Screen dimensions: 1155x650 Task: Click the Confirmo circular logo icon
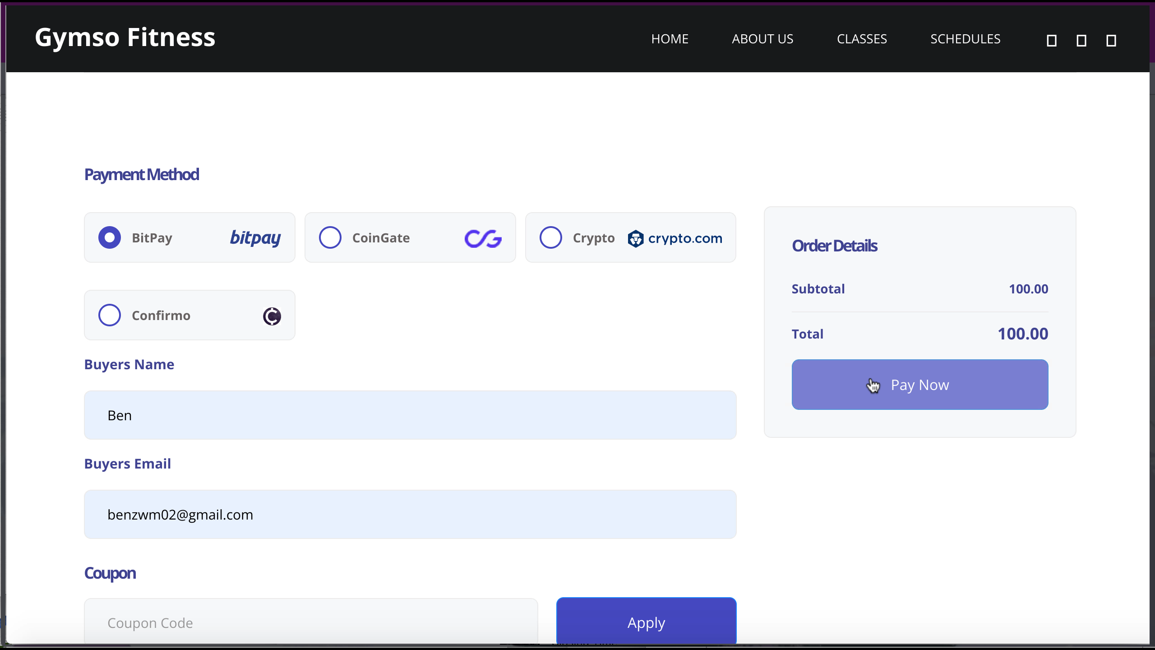[272, 316]
